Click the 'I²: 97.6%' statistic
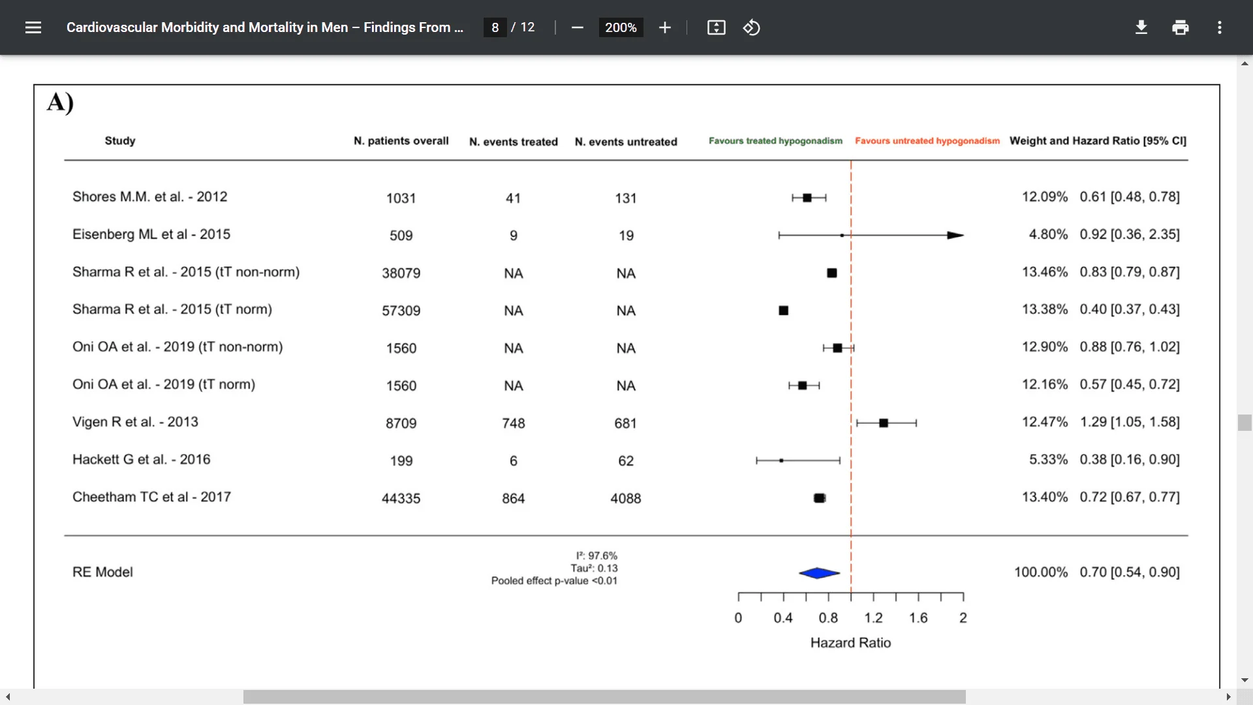 pos(596,556)
